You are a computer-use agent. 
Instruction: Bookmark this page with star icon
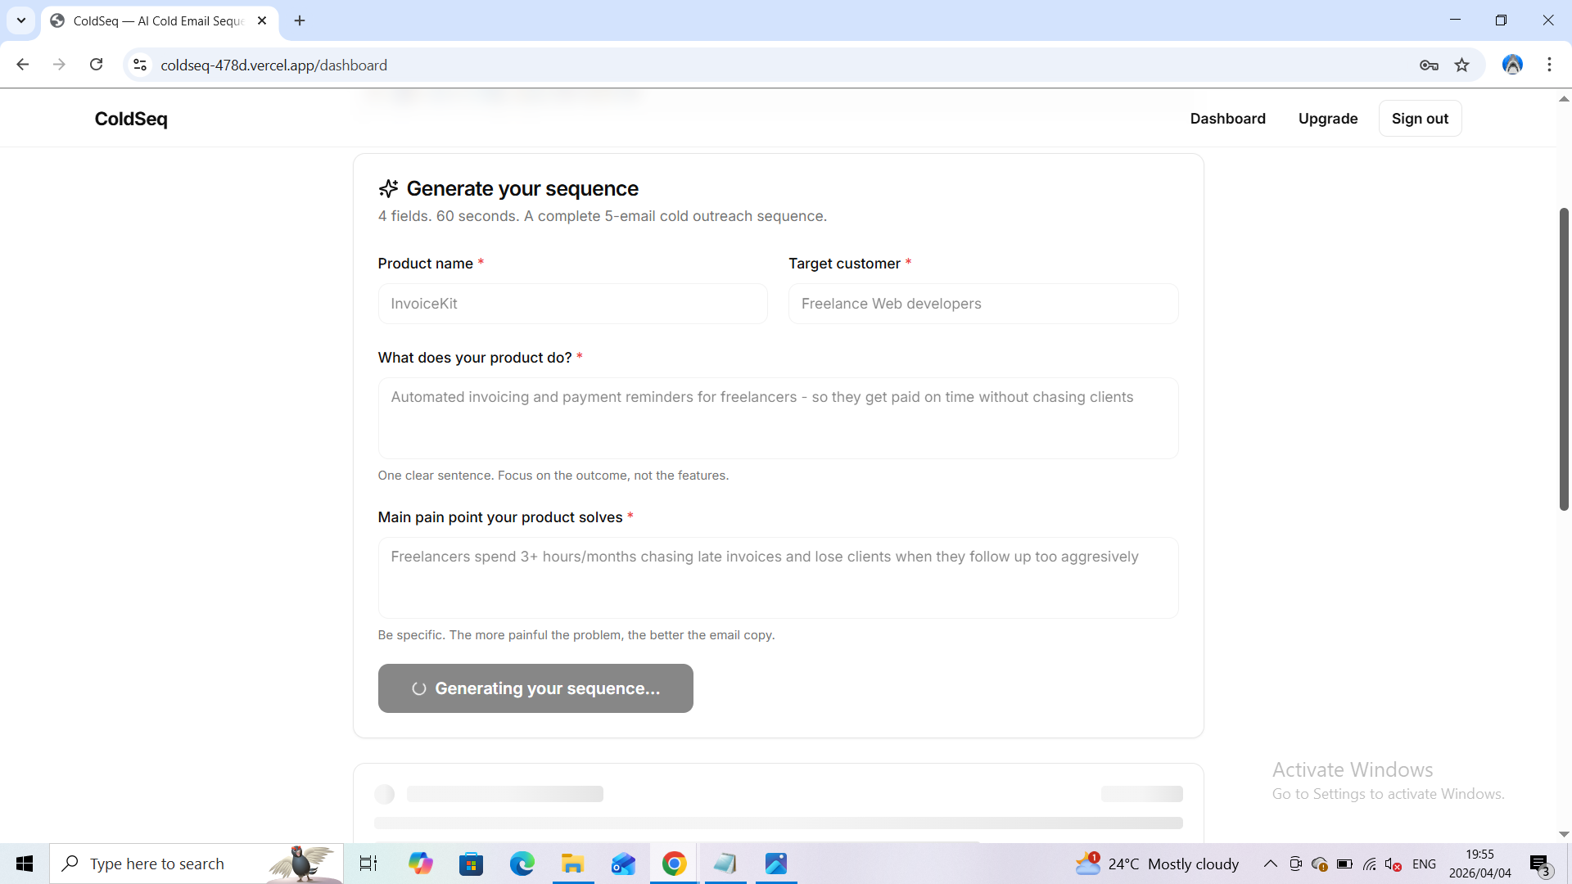pyautogui.click(x=1461, y=65)
